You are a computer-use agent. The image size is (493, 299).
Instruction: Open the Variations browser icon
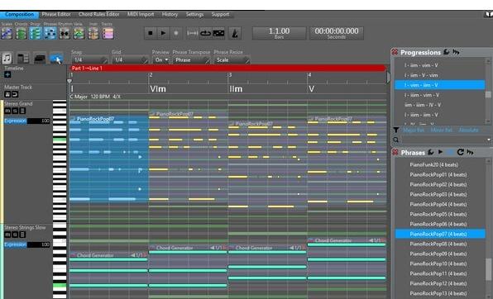(79, 33)
